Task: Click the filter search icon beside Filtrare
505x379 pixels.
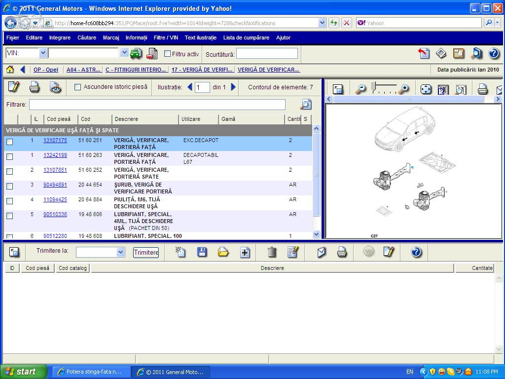Action: pos(306,105)
